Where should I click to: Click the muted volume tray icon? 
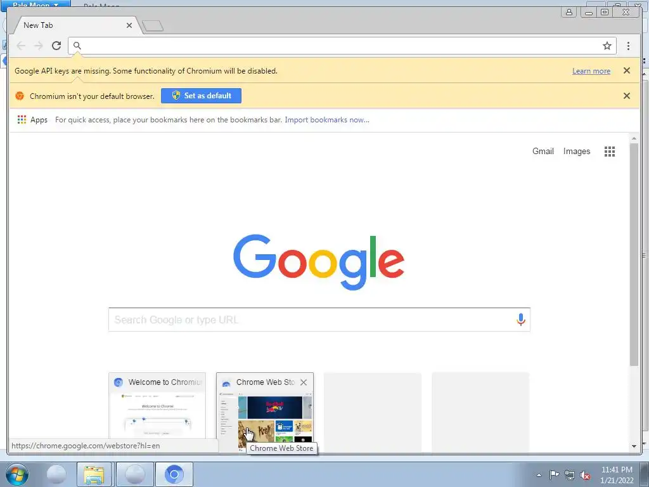(x=585, y=475)
